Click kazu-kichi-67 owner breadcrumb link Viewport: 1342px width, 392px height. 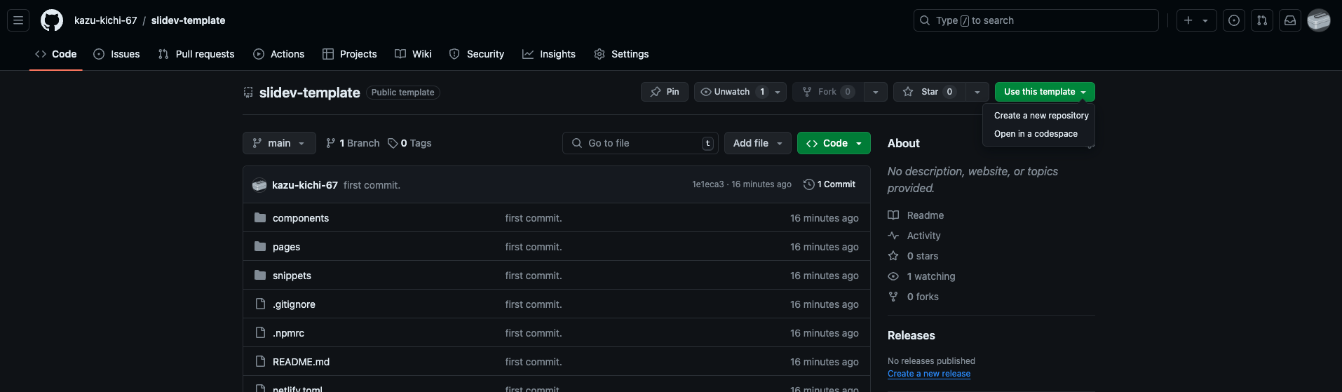point(105,20)
